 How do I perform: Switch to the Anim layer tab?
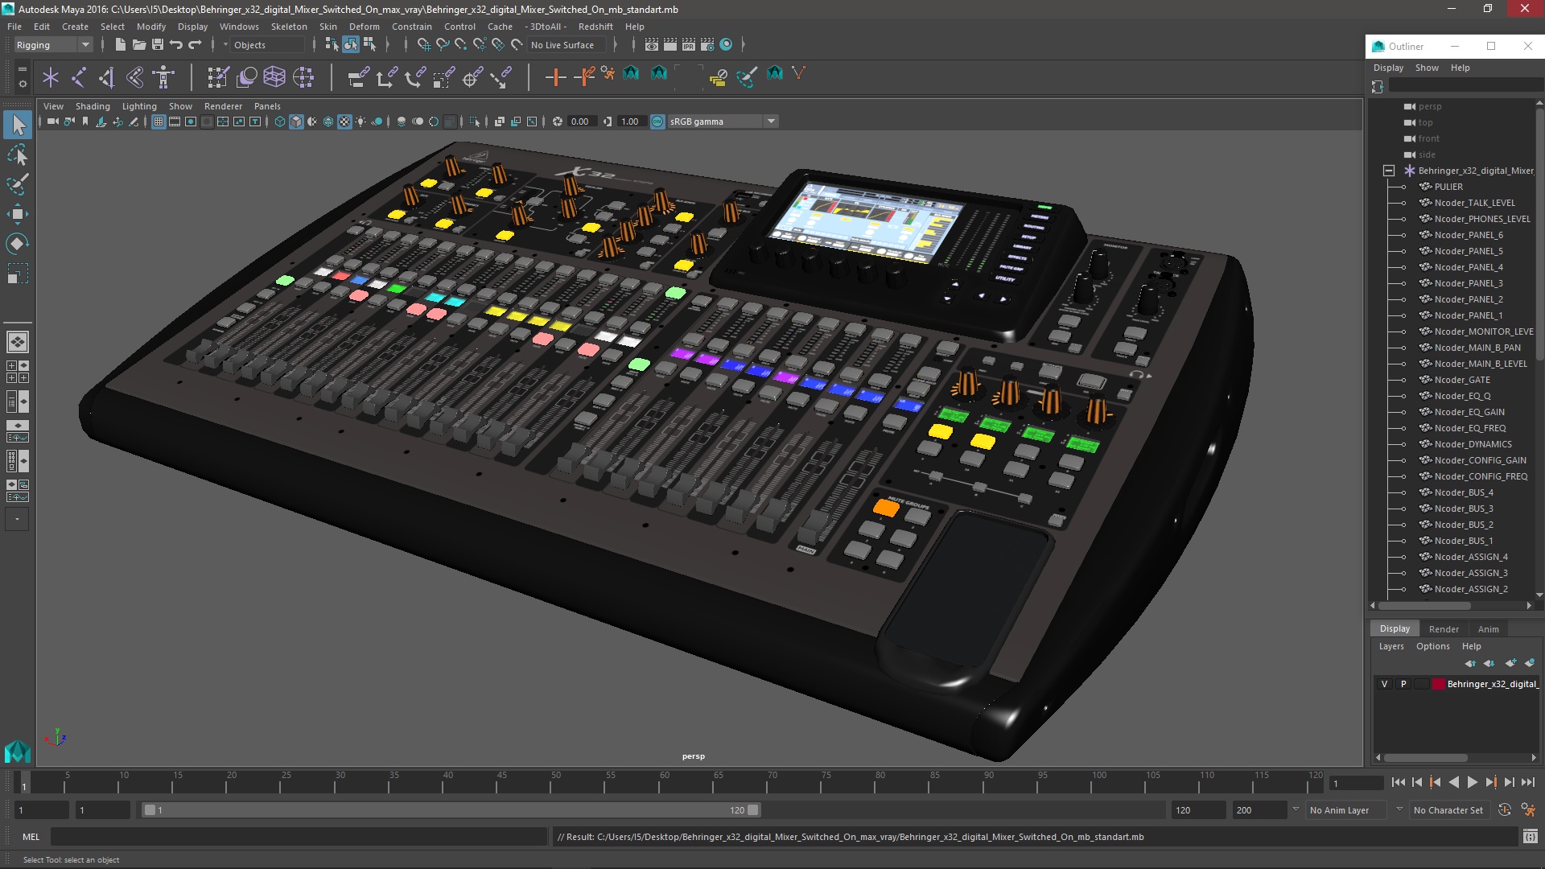pos(1489,629)
